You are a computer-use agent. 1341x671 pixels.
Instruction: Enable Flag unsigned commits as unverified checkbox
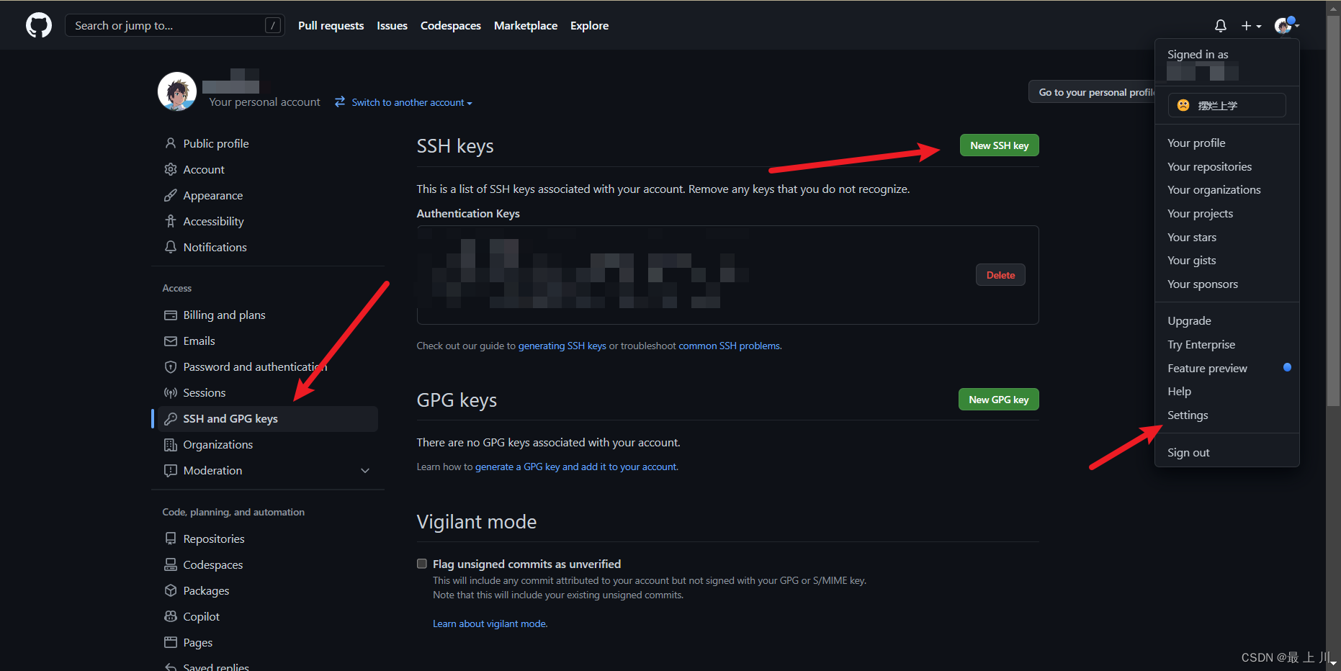(x=422, y=564)
